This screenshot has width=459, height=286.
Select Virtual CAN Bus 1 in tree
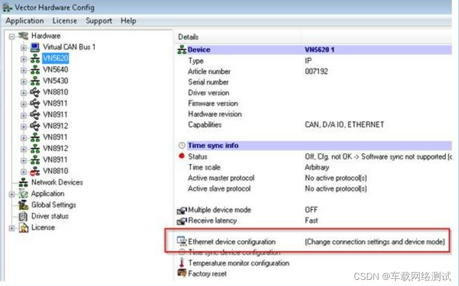point(69,47)
